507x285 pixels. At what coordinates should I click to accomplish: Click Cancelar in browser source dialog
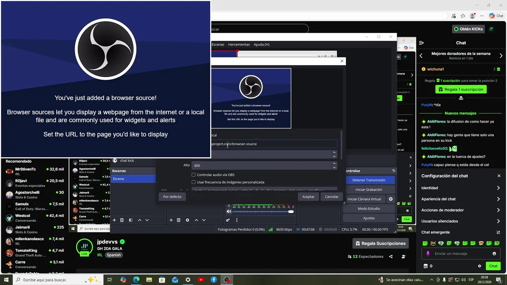332,197
